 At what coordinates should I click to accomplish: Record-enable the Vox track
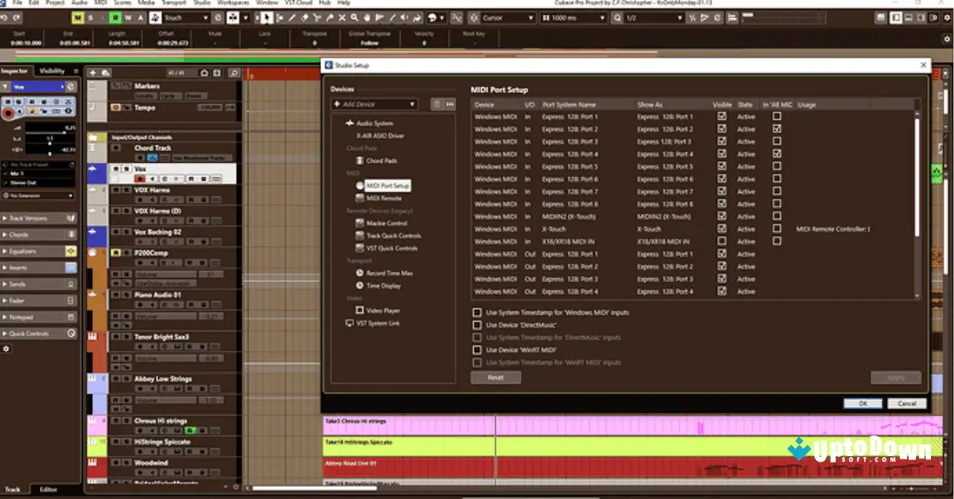[139, 178]
